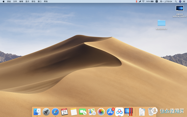Open the 帮助 menu
Image resolution: width=187 pixels, height=117 pixels.
(46, 1)
